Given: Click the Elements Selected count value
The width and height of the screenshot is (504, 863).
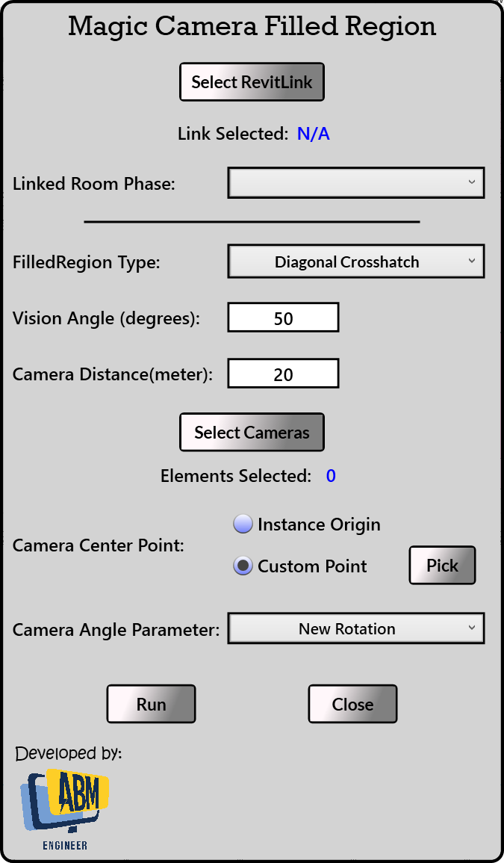Looking at the screenshot, I should pyautogui.click(x=331, y=476).
